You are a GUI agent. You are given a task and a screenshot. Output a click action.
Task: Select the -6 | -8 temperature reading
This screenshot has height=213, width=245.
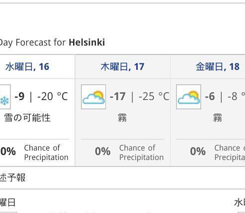(225, 96)
